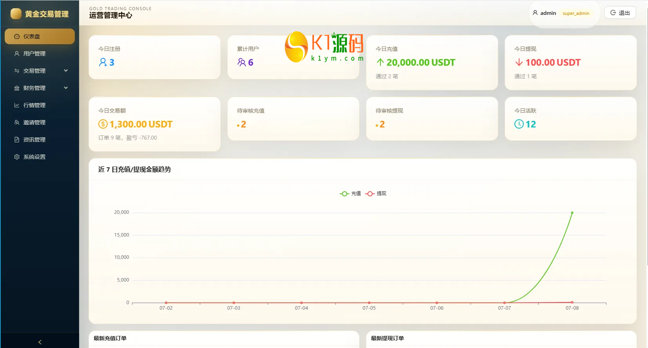This screenshot has width=648, height=348.
Task: Click the orange dot in 待审核提现 card
Action: (377, 126)
